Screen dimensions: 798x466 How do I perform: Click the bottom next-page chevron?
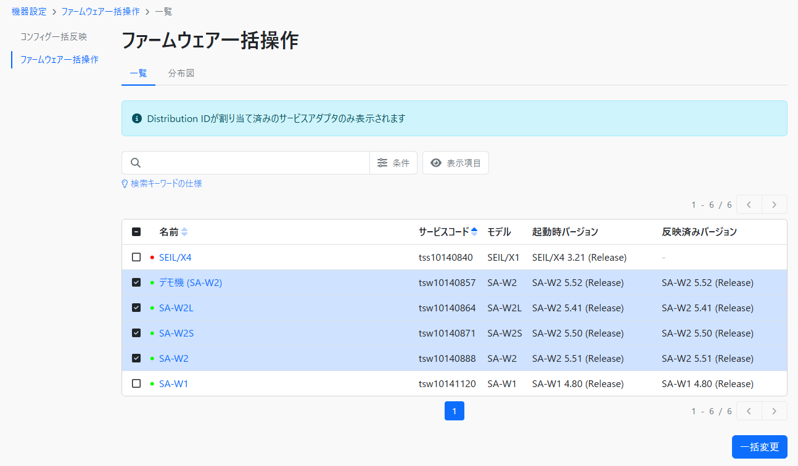click(775, 411)
